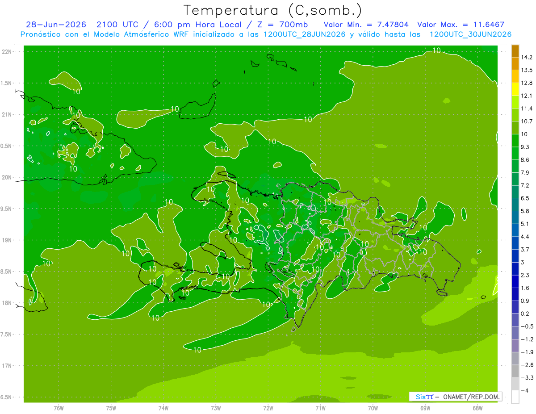Click the '73W' longitude label
This screenshot has width=536, height=414.
(216, 408)
